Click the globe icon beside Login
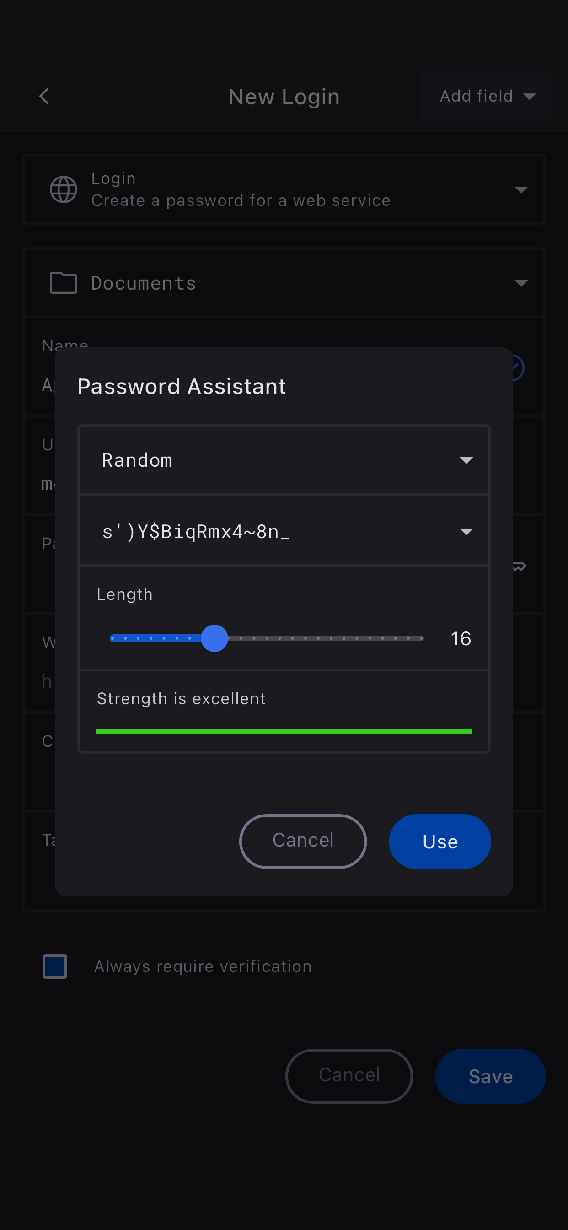This screenshot has height=1230, width=568. point(64,189)
